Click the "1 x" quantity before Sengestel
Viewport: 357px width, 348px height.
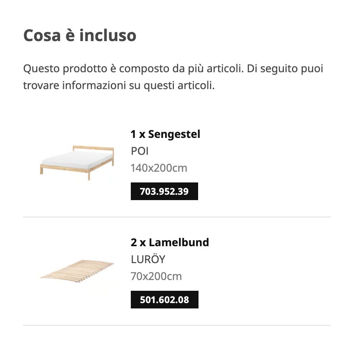(138, 134)
